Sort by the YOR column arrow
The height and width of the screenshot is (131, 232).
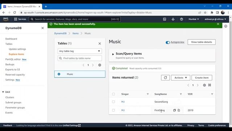tap(212, 94)
